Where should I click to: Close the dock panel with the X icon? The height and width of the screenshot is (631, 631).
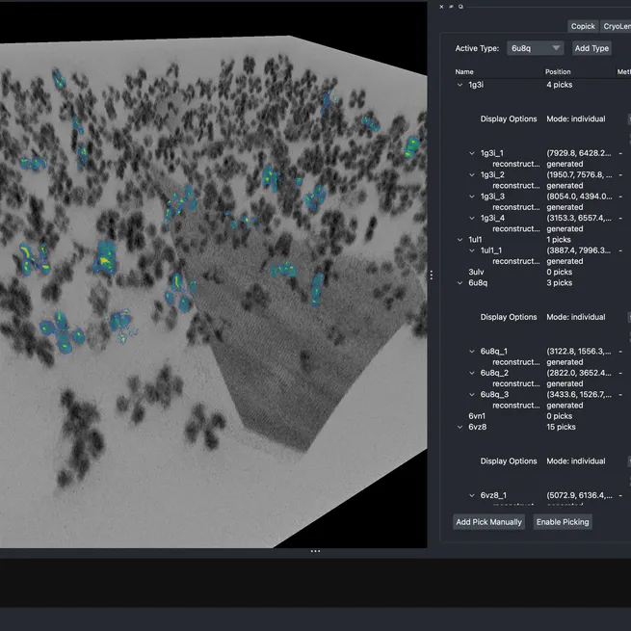[442, 6]
